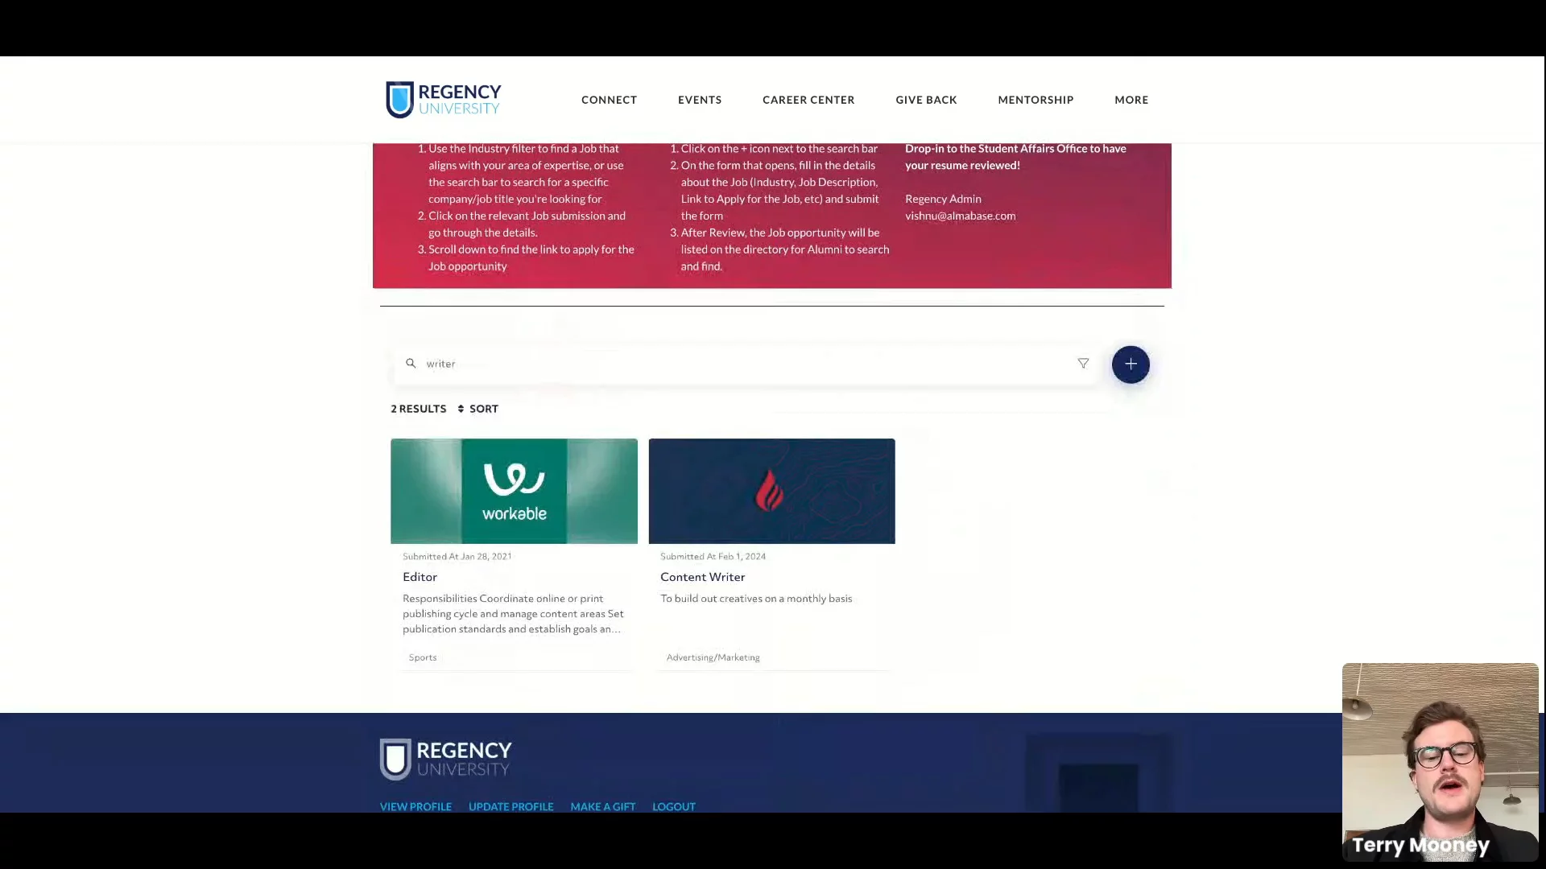Open the MORE navigation menu

(x=1131, y=100)
